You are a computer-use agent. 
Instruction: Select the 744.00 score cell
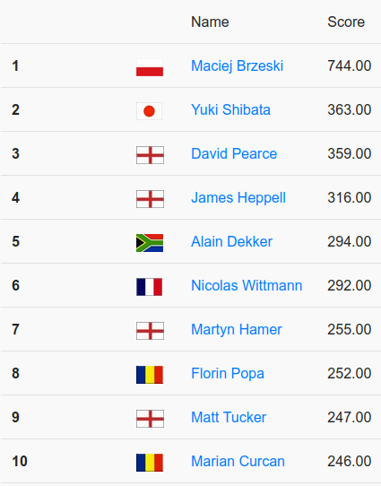pyautogui.click(x=350, y=66)
